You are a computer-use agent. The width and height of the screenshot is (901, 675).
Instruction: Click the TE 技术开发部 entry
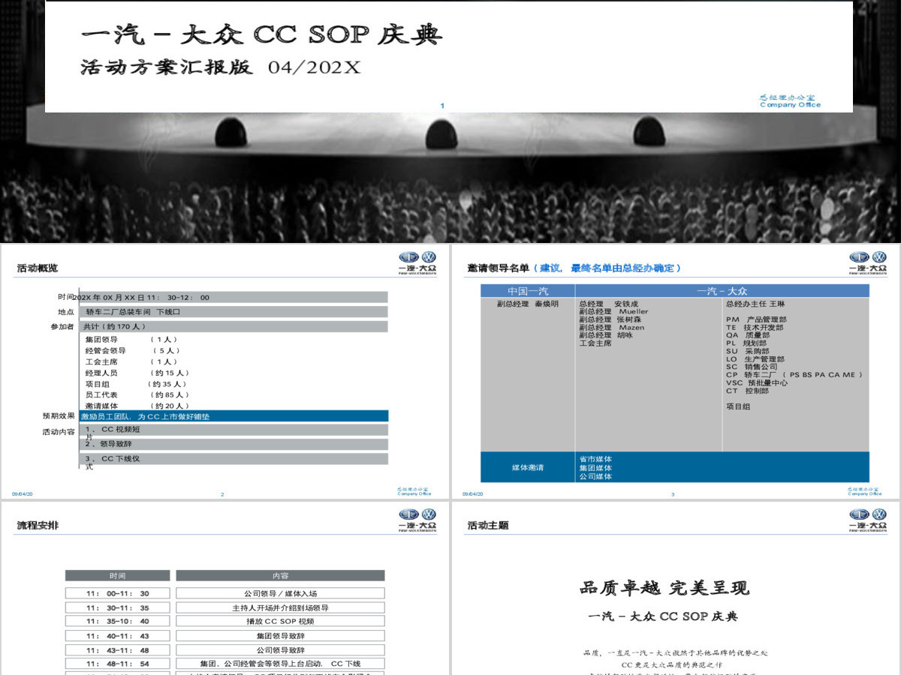pyautogui.click(x=754, y=328)
